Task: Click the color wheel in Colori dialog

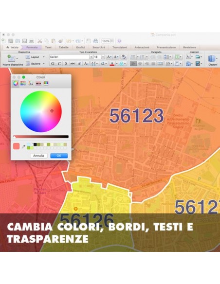Action: click(41, 111)
